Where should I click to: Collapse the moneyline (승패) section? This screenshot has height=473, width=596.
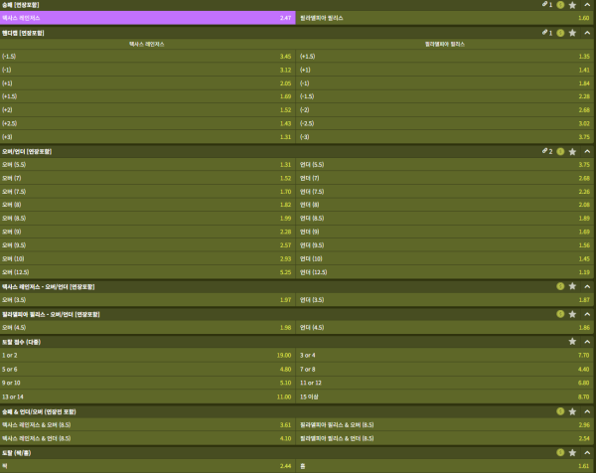pos(587,5)
